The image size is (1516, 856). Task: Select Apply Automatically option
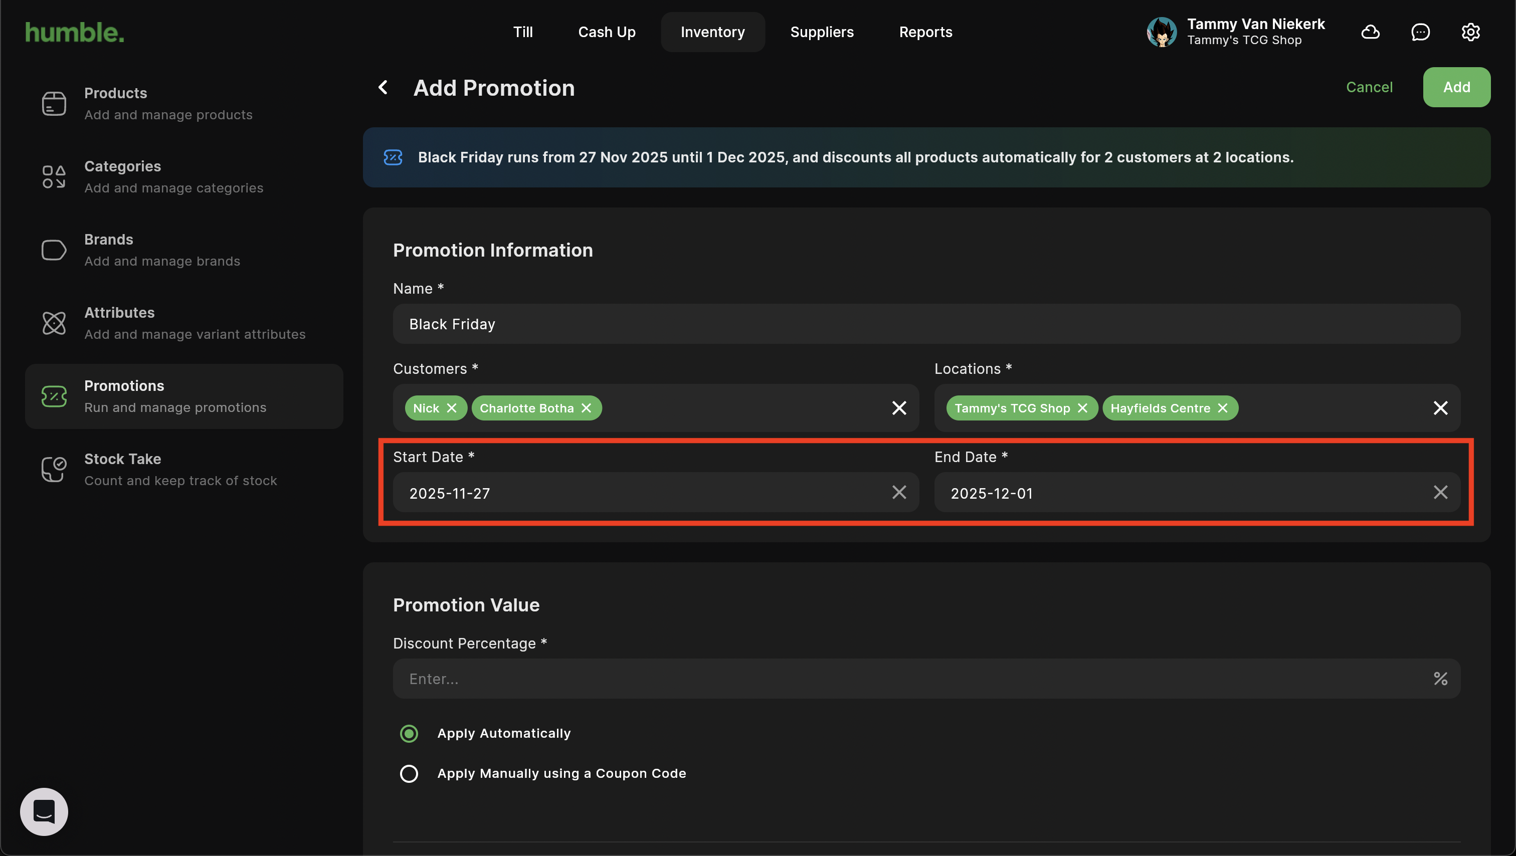point(409,733)
